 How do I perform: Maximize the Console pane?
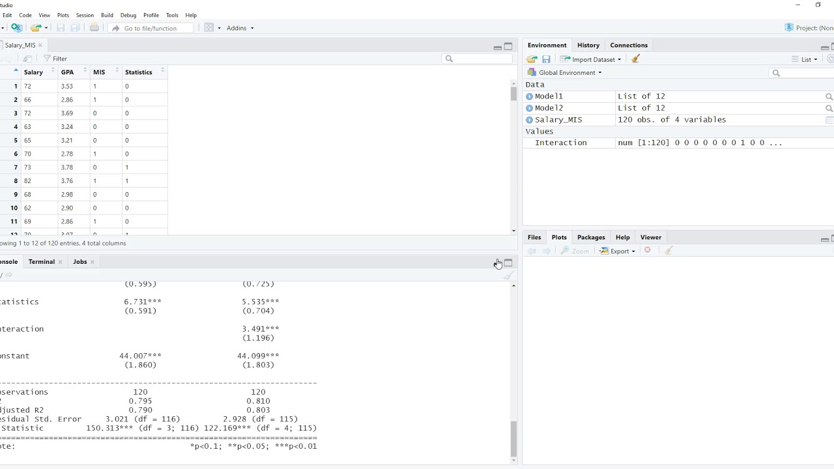point(508,263)
